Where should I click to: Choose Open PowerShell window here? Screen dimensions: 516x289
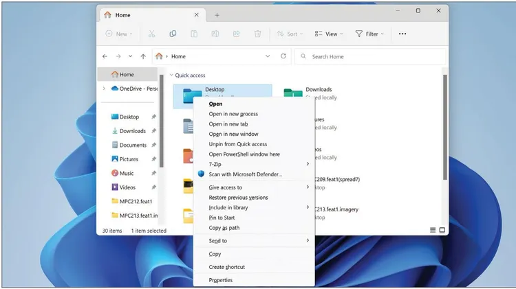pos(255,154)
